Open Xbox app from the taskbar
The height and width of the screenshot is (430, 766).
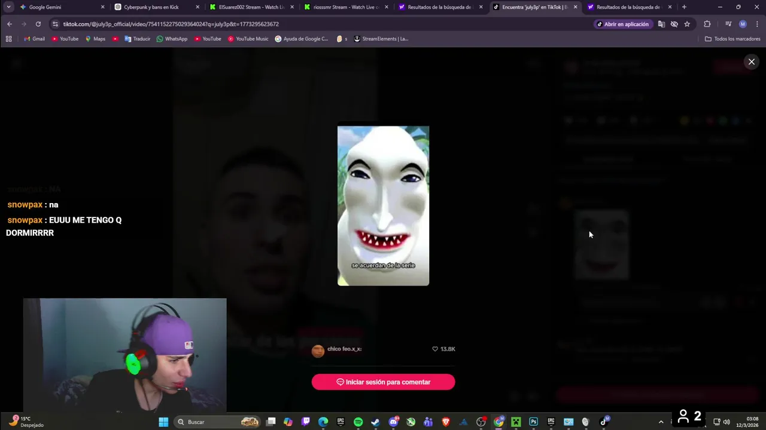click(x=411, y=422)
